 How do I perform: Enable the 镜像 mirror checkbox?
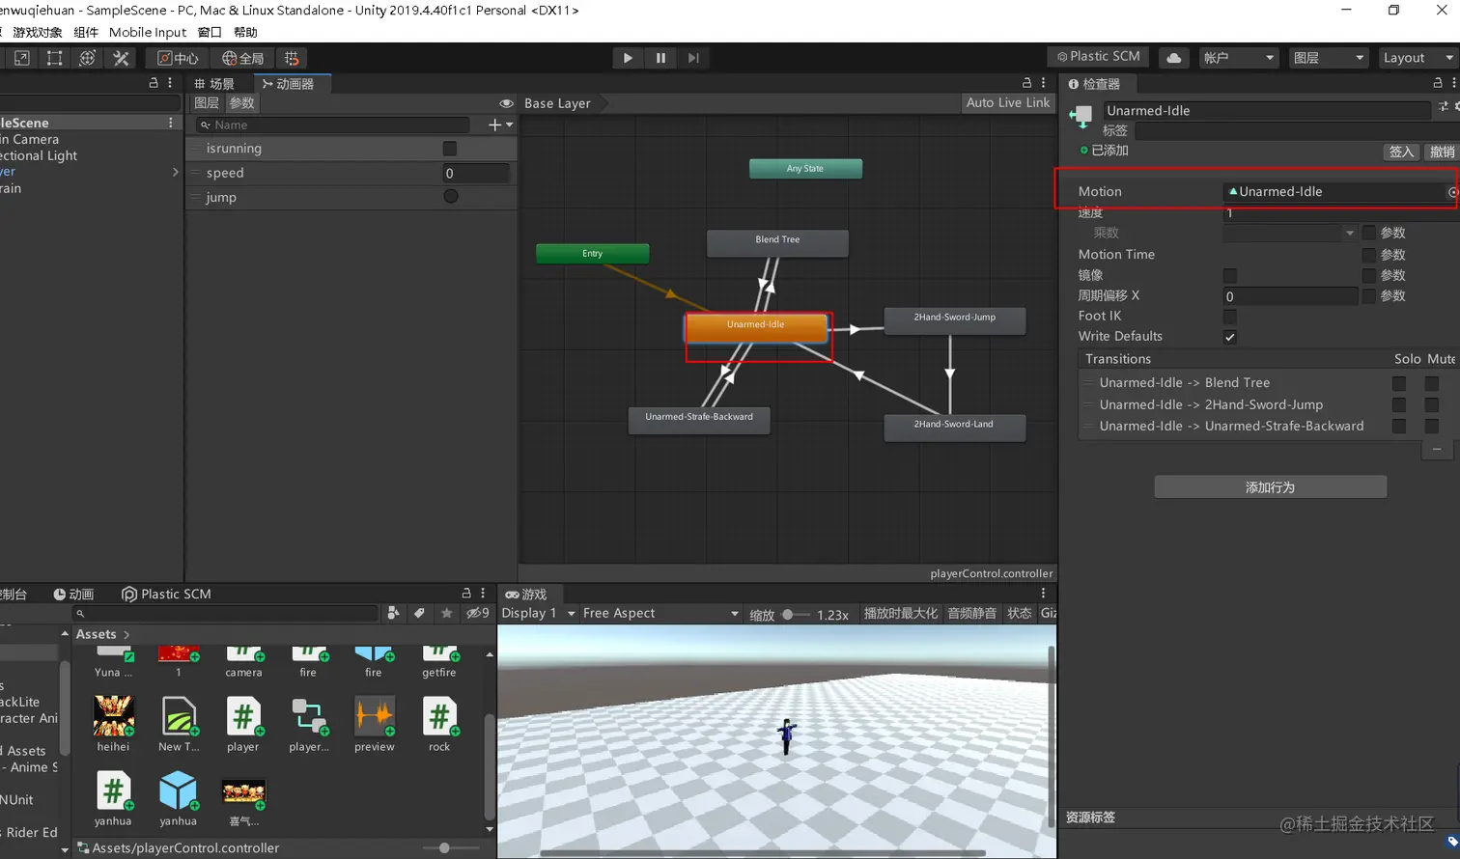tap(1230, 275)
